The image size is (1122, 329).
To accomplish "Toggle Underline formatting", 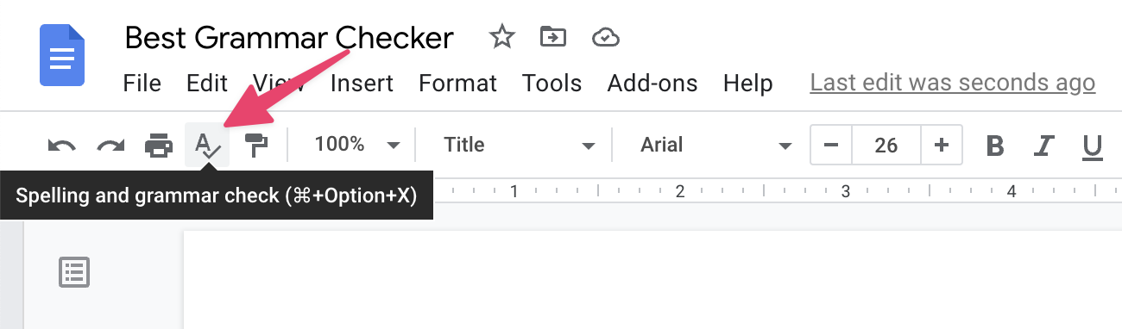I will coord(1093,146).
